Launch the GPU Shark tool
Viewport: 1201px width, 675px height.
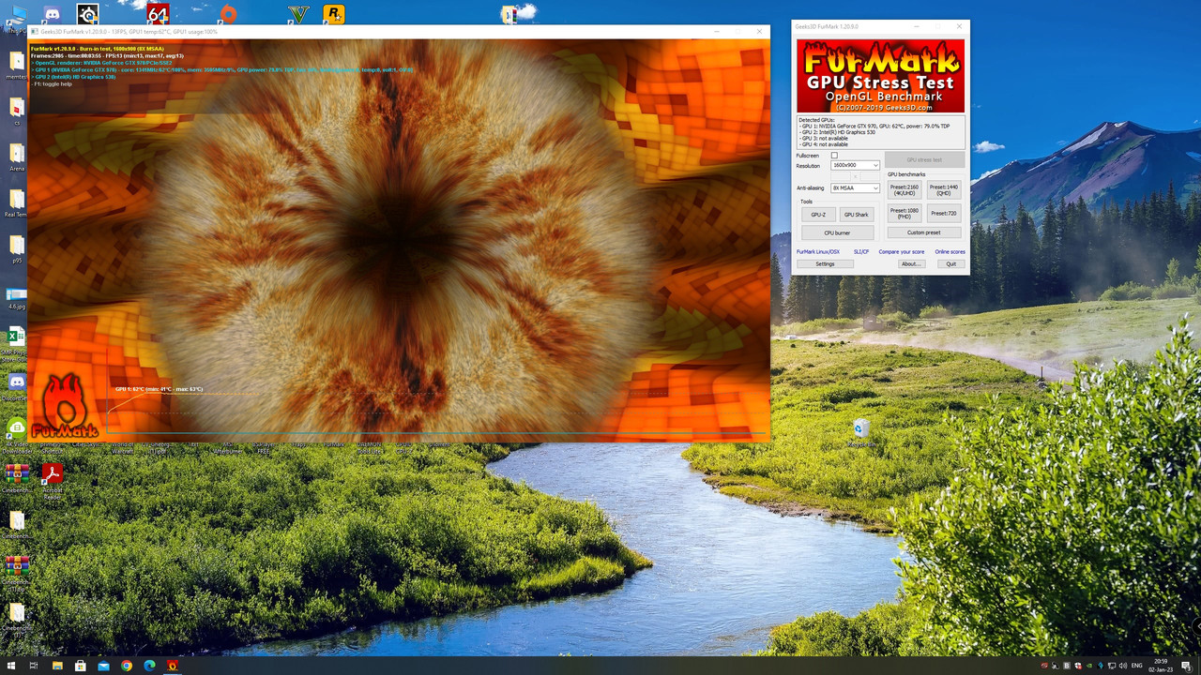tap(856, 215)
